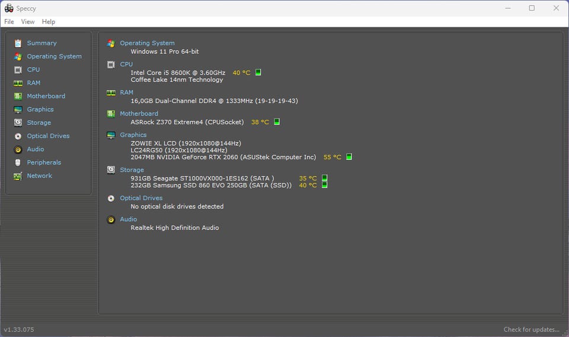Click the Graphics monitor icon in sidebar
The height and width of the screenshot is (337, 569).
18,110
